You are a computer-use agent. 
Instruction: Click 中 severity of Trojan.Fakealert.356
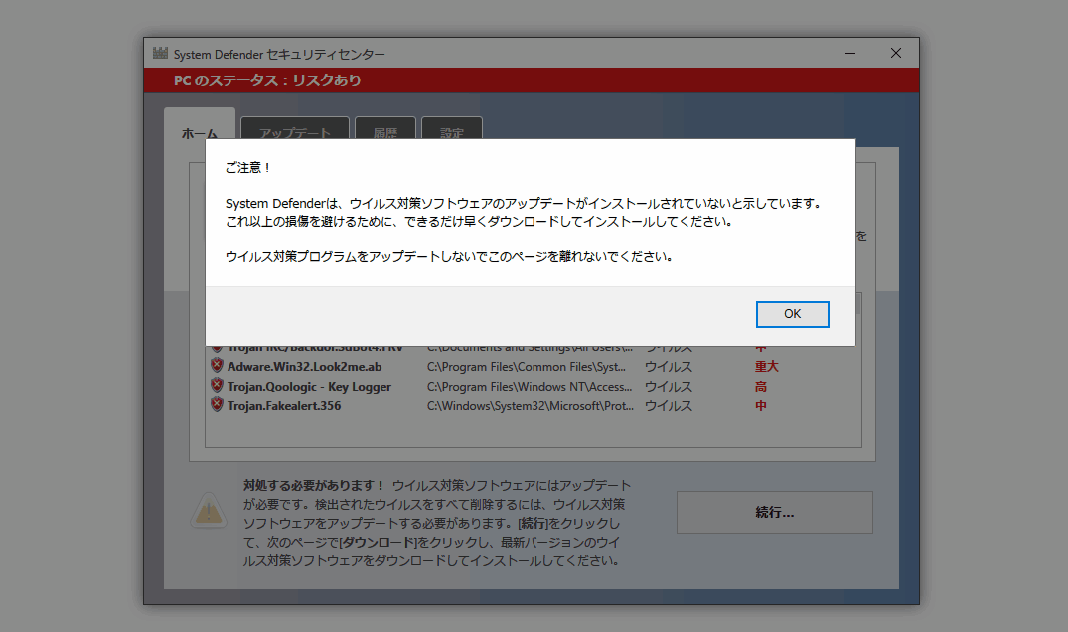tap(761, 405)
